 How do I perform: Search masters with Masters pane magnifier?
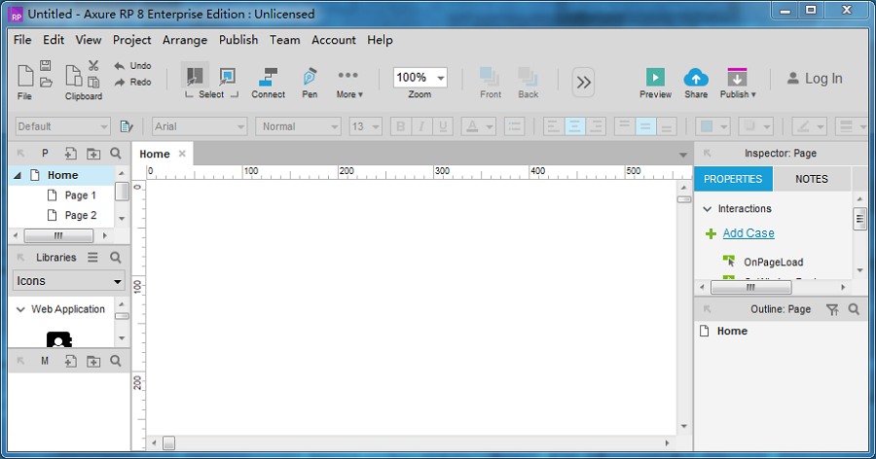tap(116, 361)
